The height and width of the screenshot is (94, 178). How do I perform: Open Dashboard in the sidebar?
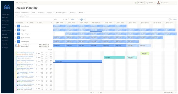tap(6, 14)
